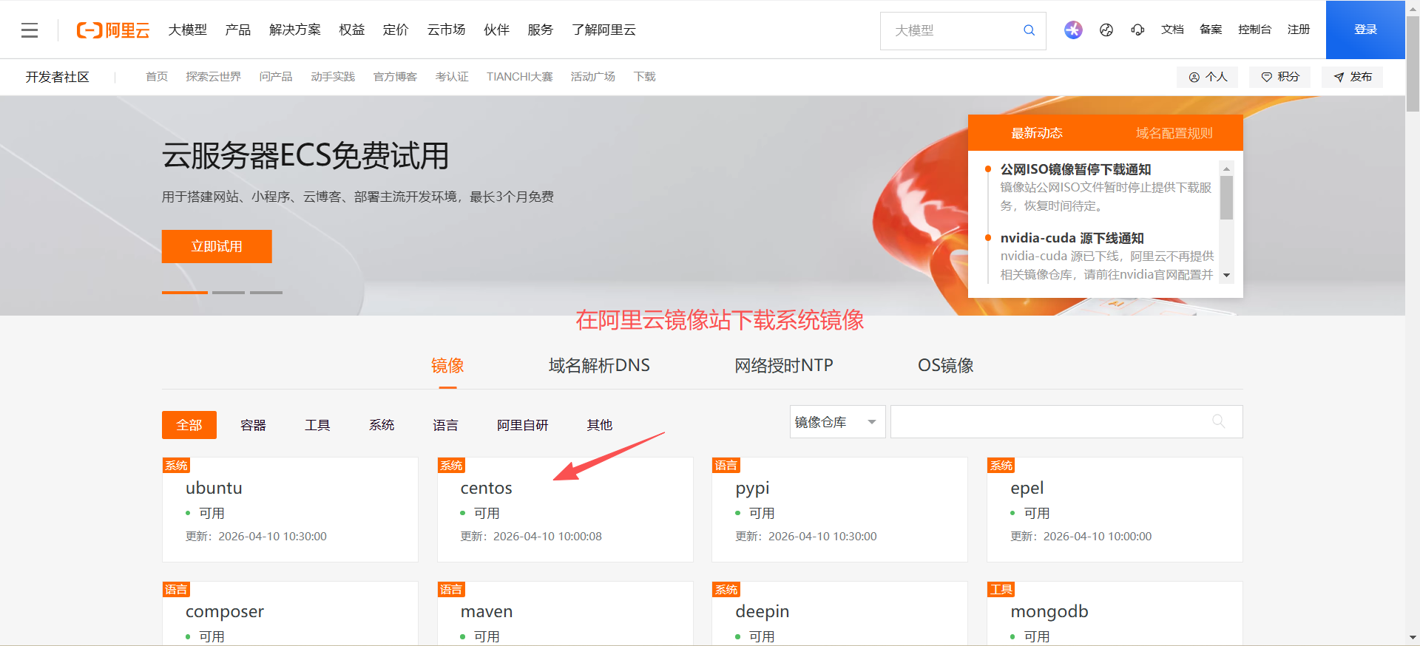This screenshot has width=1420, height=646.
Task: Click the blue 登录 login button
Action: [x=1365, y=30]
